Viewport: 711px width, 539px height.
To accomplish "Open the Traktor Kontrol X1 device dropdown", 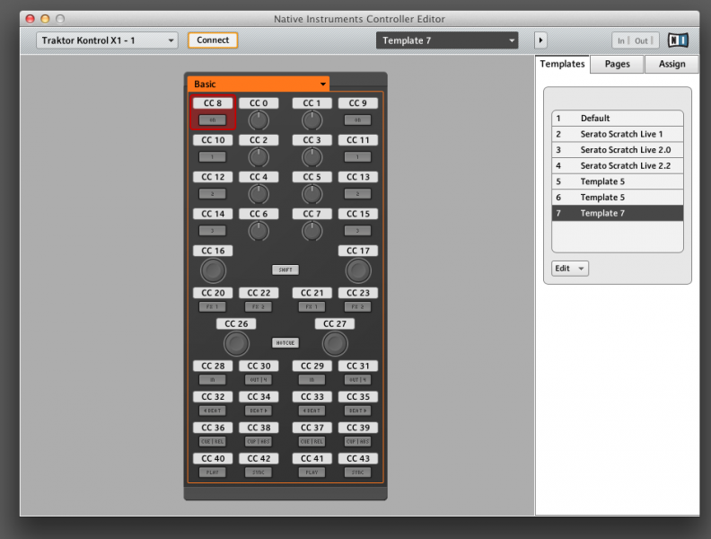I will (108, 40).
